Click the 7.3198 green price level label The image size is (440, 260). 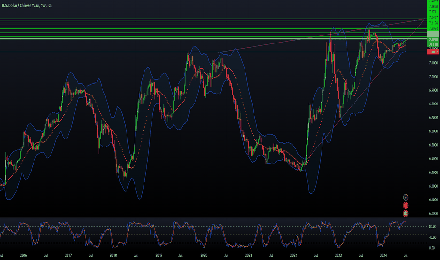[x=433, y=23]
